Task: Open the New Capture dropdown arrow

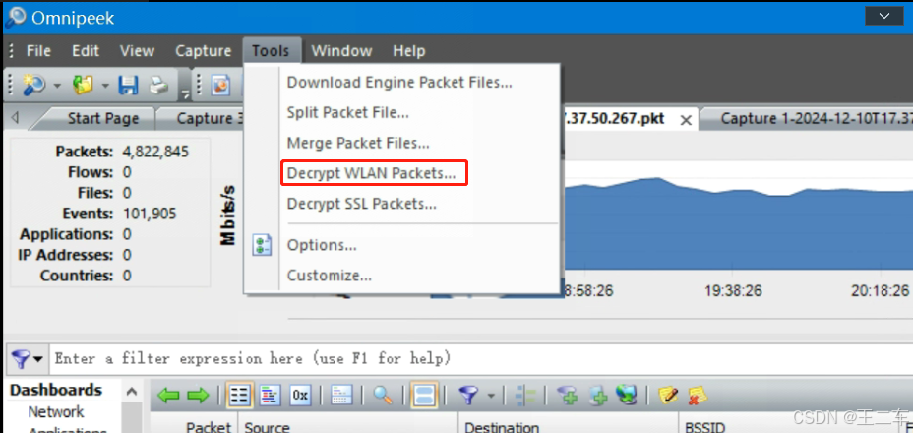Action: [x=56, y=86]
